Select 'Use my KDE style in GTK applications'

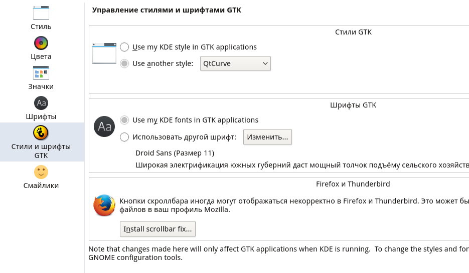[x=125, y=47]
